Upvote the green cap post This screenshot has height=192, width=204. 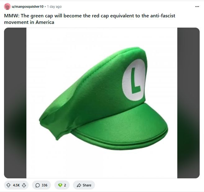click(x=8, y=185)
